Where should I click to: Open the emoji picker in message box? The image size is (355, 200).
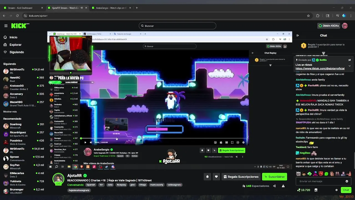(x=347, y=181)
